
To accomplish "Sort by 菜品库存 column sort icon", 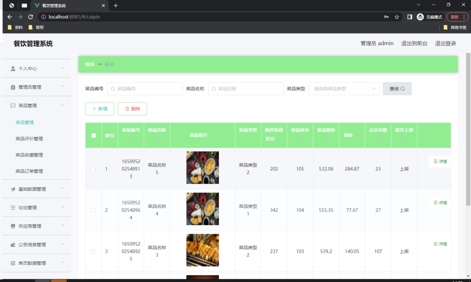I will (x=300, y=139).
